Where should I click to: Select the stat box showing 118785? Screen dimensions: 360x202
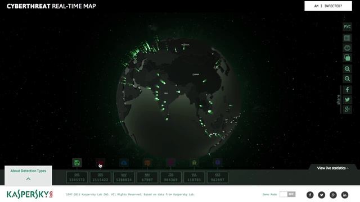click(194, 177)
